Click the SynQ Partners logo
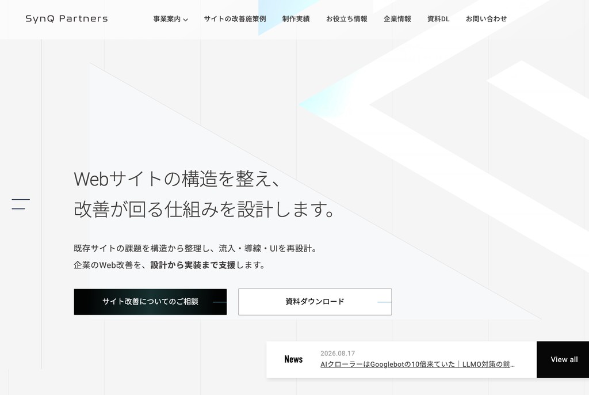Image resolution: width=589 pixels, height=395 pixels. tap(67, 18)
